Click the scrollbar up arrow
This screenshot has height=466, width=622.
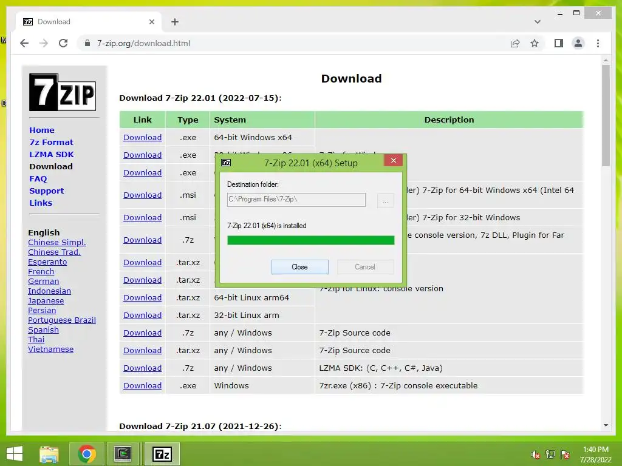(x=606, y=61)
